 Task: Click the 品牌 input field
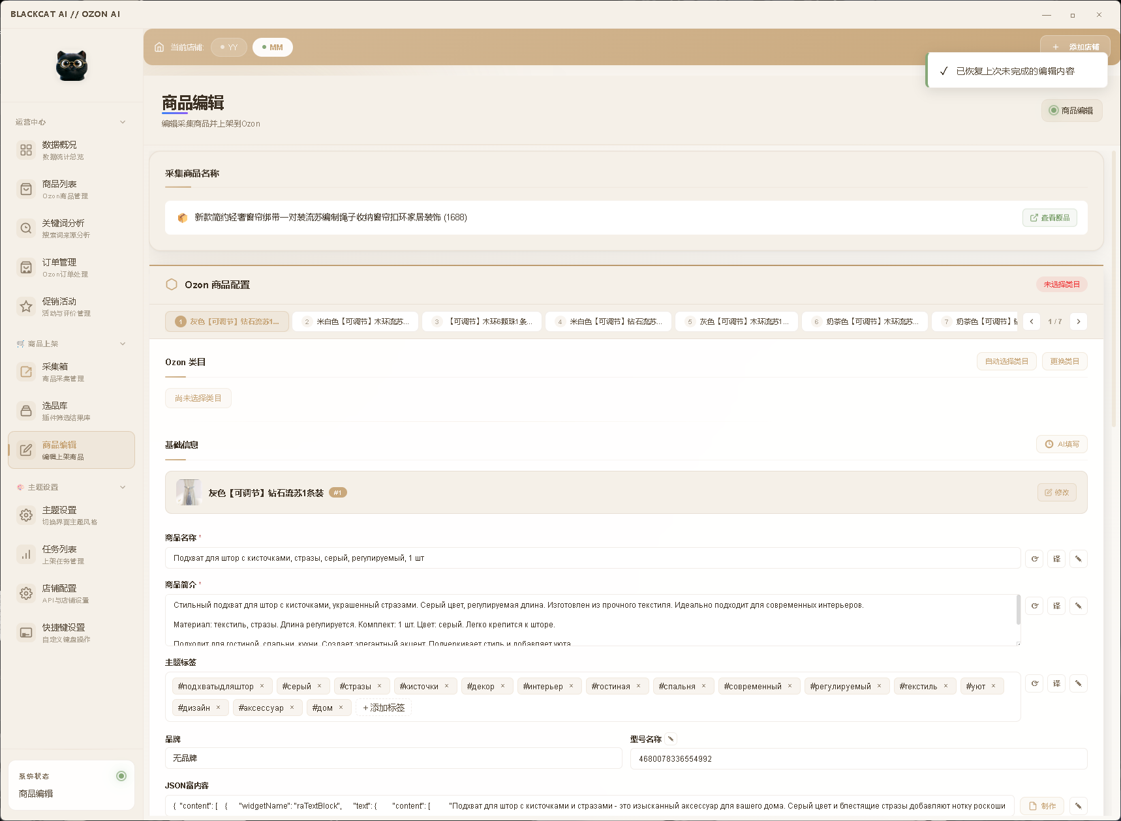point(393,758)
